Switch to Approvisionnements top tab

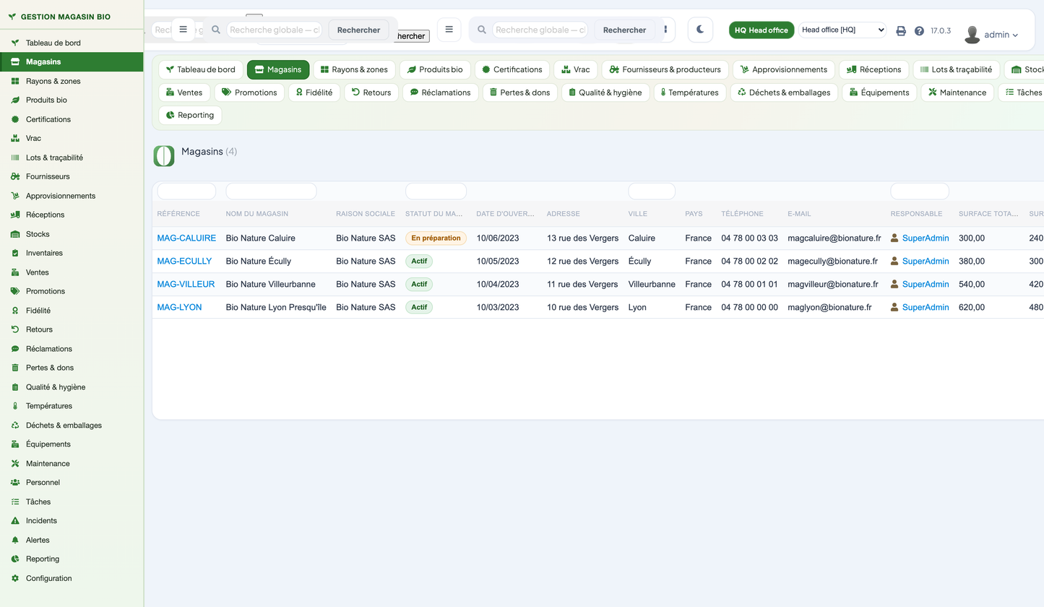point(784,69)
